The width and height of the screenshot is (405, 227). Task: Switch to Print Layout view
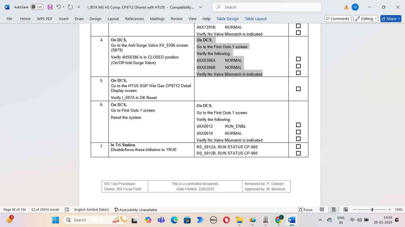(x=334, y=210)
